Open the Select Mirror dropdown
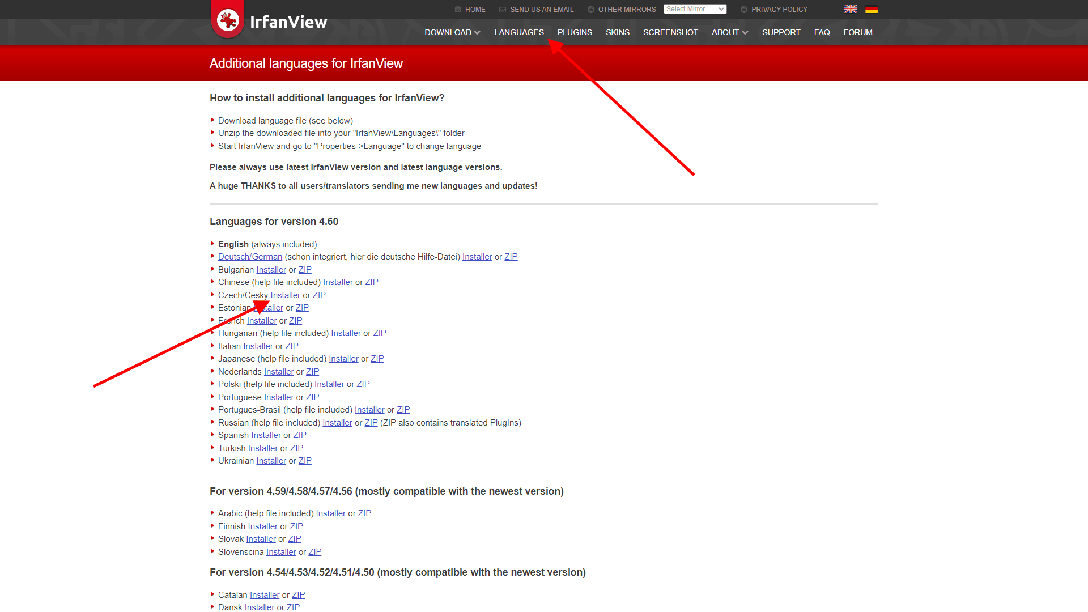The height and width of the screenshot is (612, 1088). (695, 9)
